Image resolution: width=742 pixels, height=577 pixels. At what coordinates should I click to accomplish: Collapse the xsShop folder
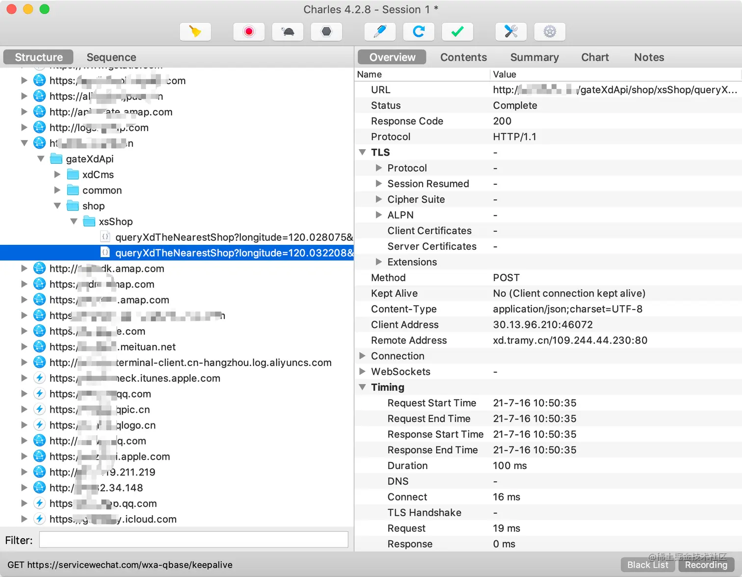coord(74,222)
